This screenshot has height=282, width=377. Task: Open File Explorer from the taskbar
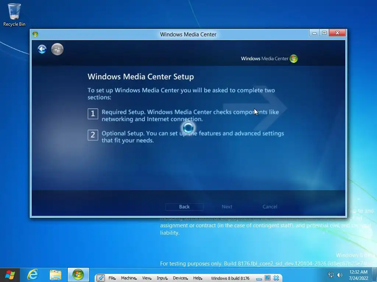click(x=56, y=275)
